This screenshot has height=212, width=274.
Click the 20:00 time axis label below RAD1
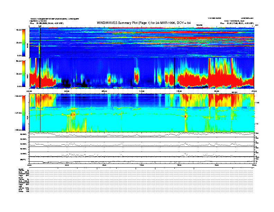pyautogui.click(x=217, y=91)
